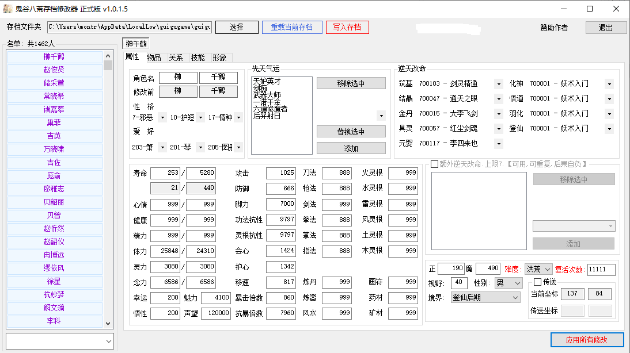The image size is (630, 353).
Task: Click 添加 under the 先天气运 list
Action: pyautogui.click(x=350, y=148)
